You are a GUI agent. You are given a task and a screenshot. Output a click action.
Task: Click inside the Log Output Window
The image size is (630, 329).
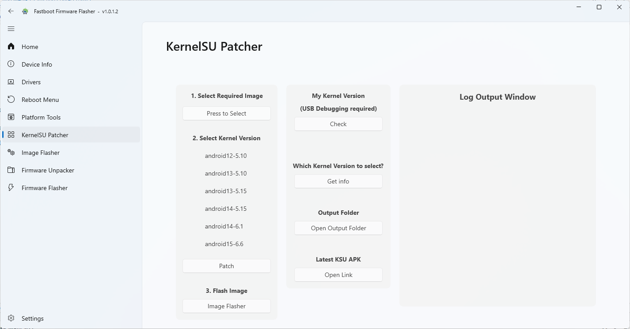coord(497,198)
